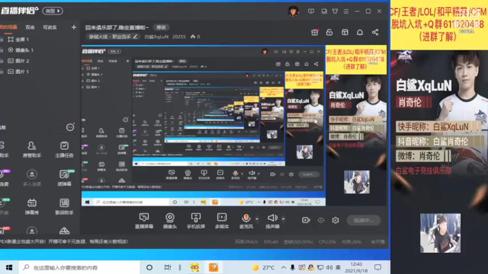This screenshot has height=274, width=488.
Task: Open the Windows notification center icon
Action: click(378, 267)
